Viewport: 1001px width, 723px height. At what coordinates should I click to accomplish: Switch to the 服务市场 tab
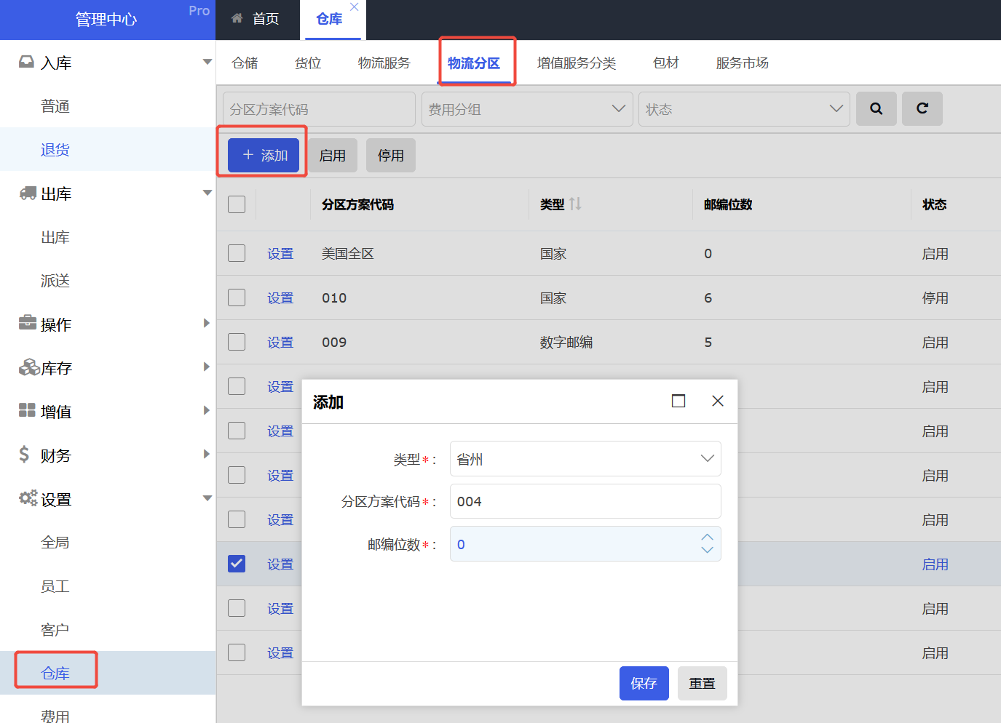743,63
